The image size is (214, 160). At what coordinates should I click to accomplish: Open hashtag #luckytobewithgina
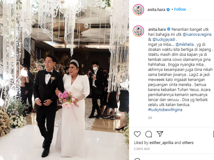[x=165, y=110]
